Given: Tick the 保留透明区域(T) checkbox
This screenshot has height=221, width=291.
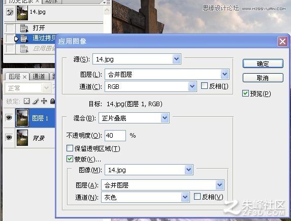Looking at the screenshot, I should tap(70, 148).
